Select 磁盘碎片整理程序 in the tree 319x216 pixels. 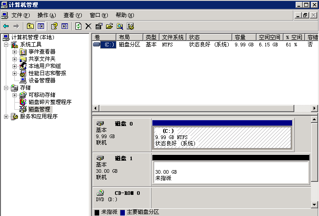[49, 102]
